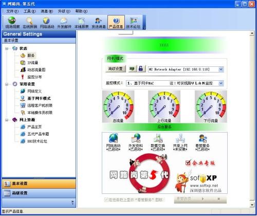Viewport: 257px width, 216px height.
Task: Open the 本地报表 report icon
Action: tap(81, 22)
